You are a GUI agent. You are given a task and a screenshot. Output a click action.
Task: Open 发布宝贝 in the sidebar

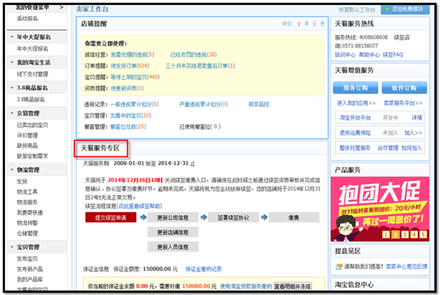(x=27, y=259)
